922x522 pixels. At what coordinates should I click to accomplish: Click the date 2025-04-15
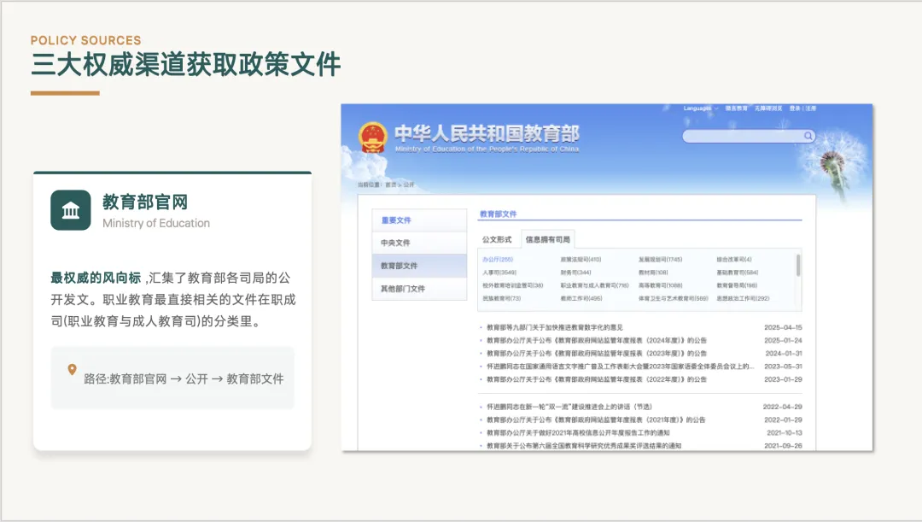(x=783, y=327)
